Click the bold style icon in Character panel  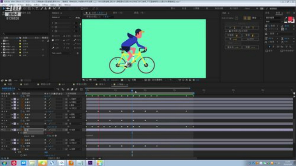[269, 46]
